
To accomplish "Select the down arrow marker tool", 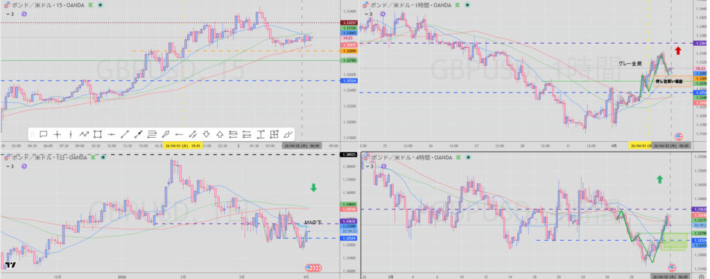I will (206, 134).
